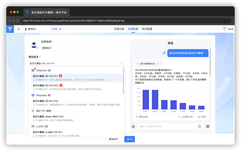Click the 西蜀区 bar in chart
The image size is (241, 151).
(x=155, y=99)
